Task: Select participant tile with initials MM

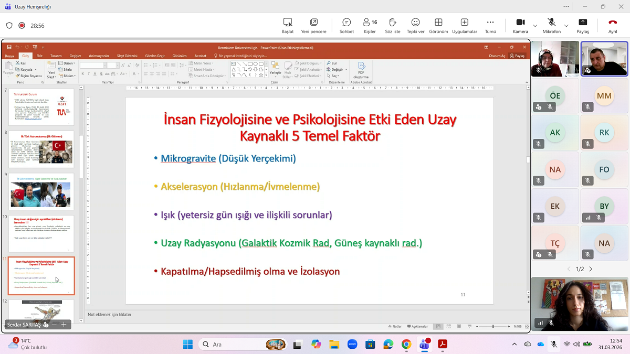Action: [x=604, y=96]
